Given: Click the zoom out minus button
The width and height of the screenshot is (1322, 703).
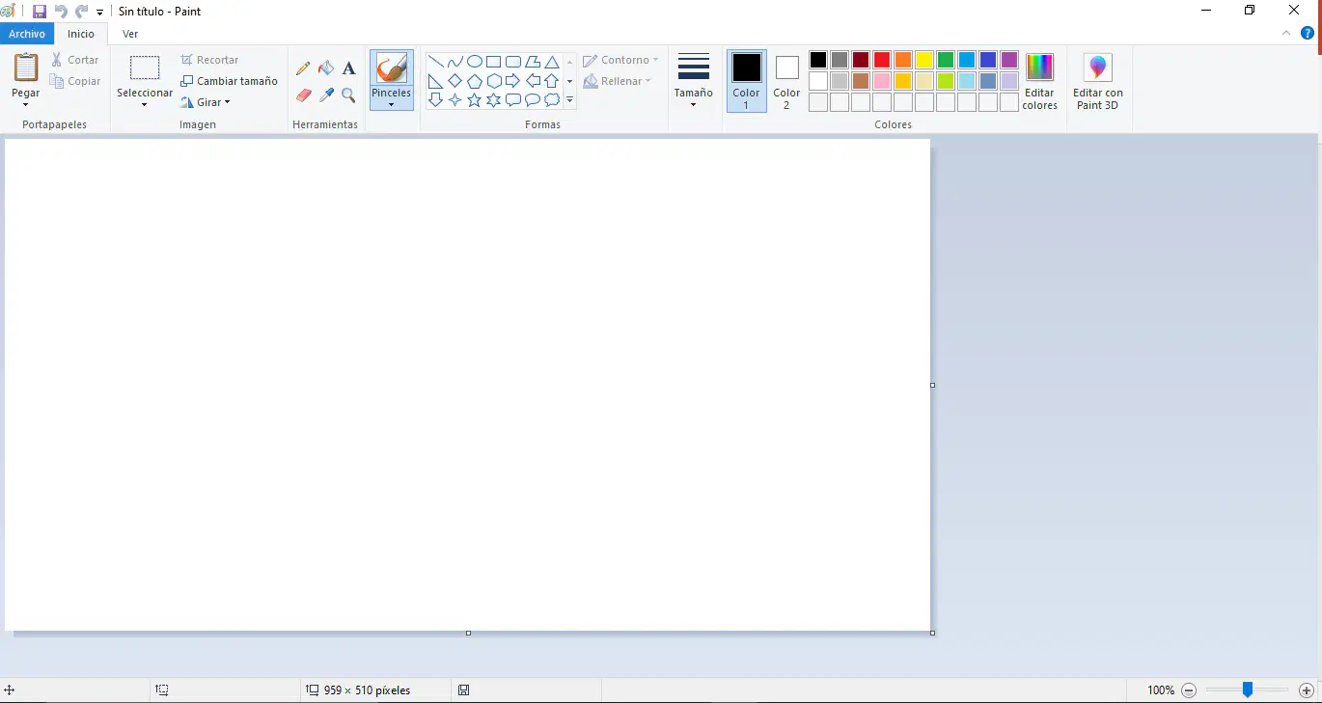Looking at the screenshot, I should [x=1189, y=690].
